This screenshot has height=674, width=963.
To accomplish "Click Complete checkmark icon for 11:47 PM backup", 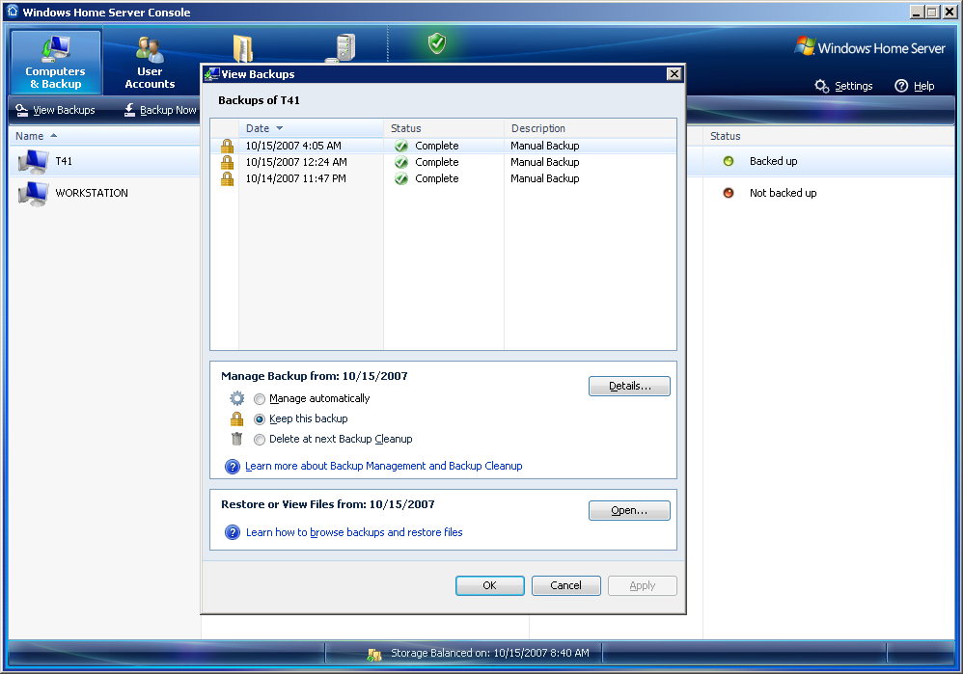I will pyautogui.click(x=401, y=179).
